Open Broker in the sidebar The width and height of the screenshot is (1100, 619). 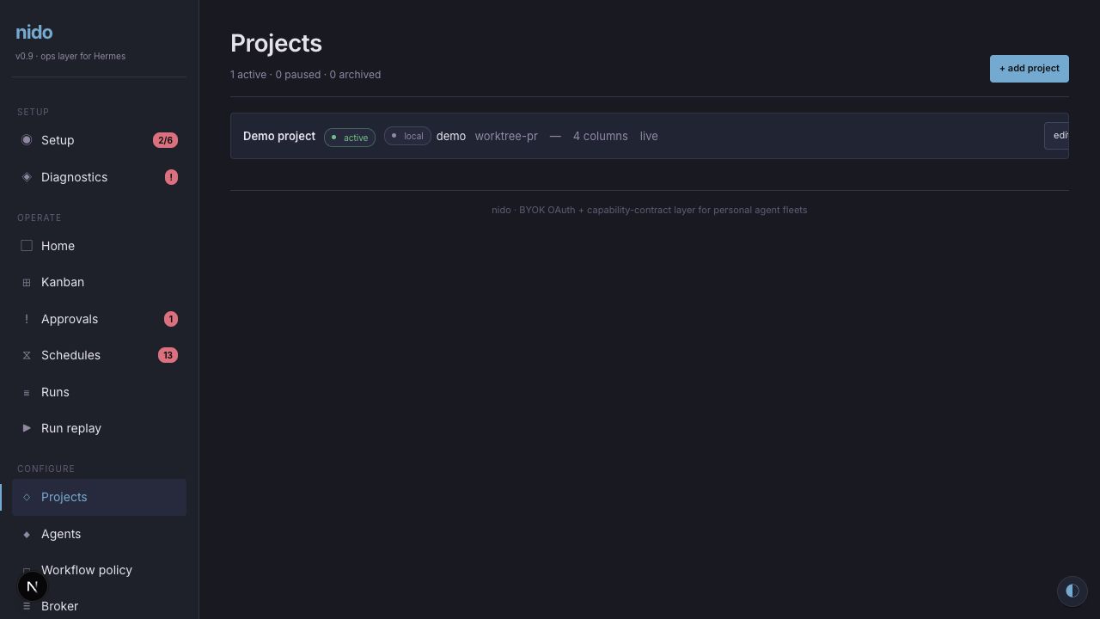99,606
